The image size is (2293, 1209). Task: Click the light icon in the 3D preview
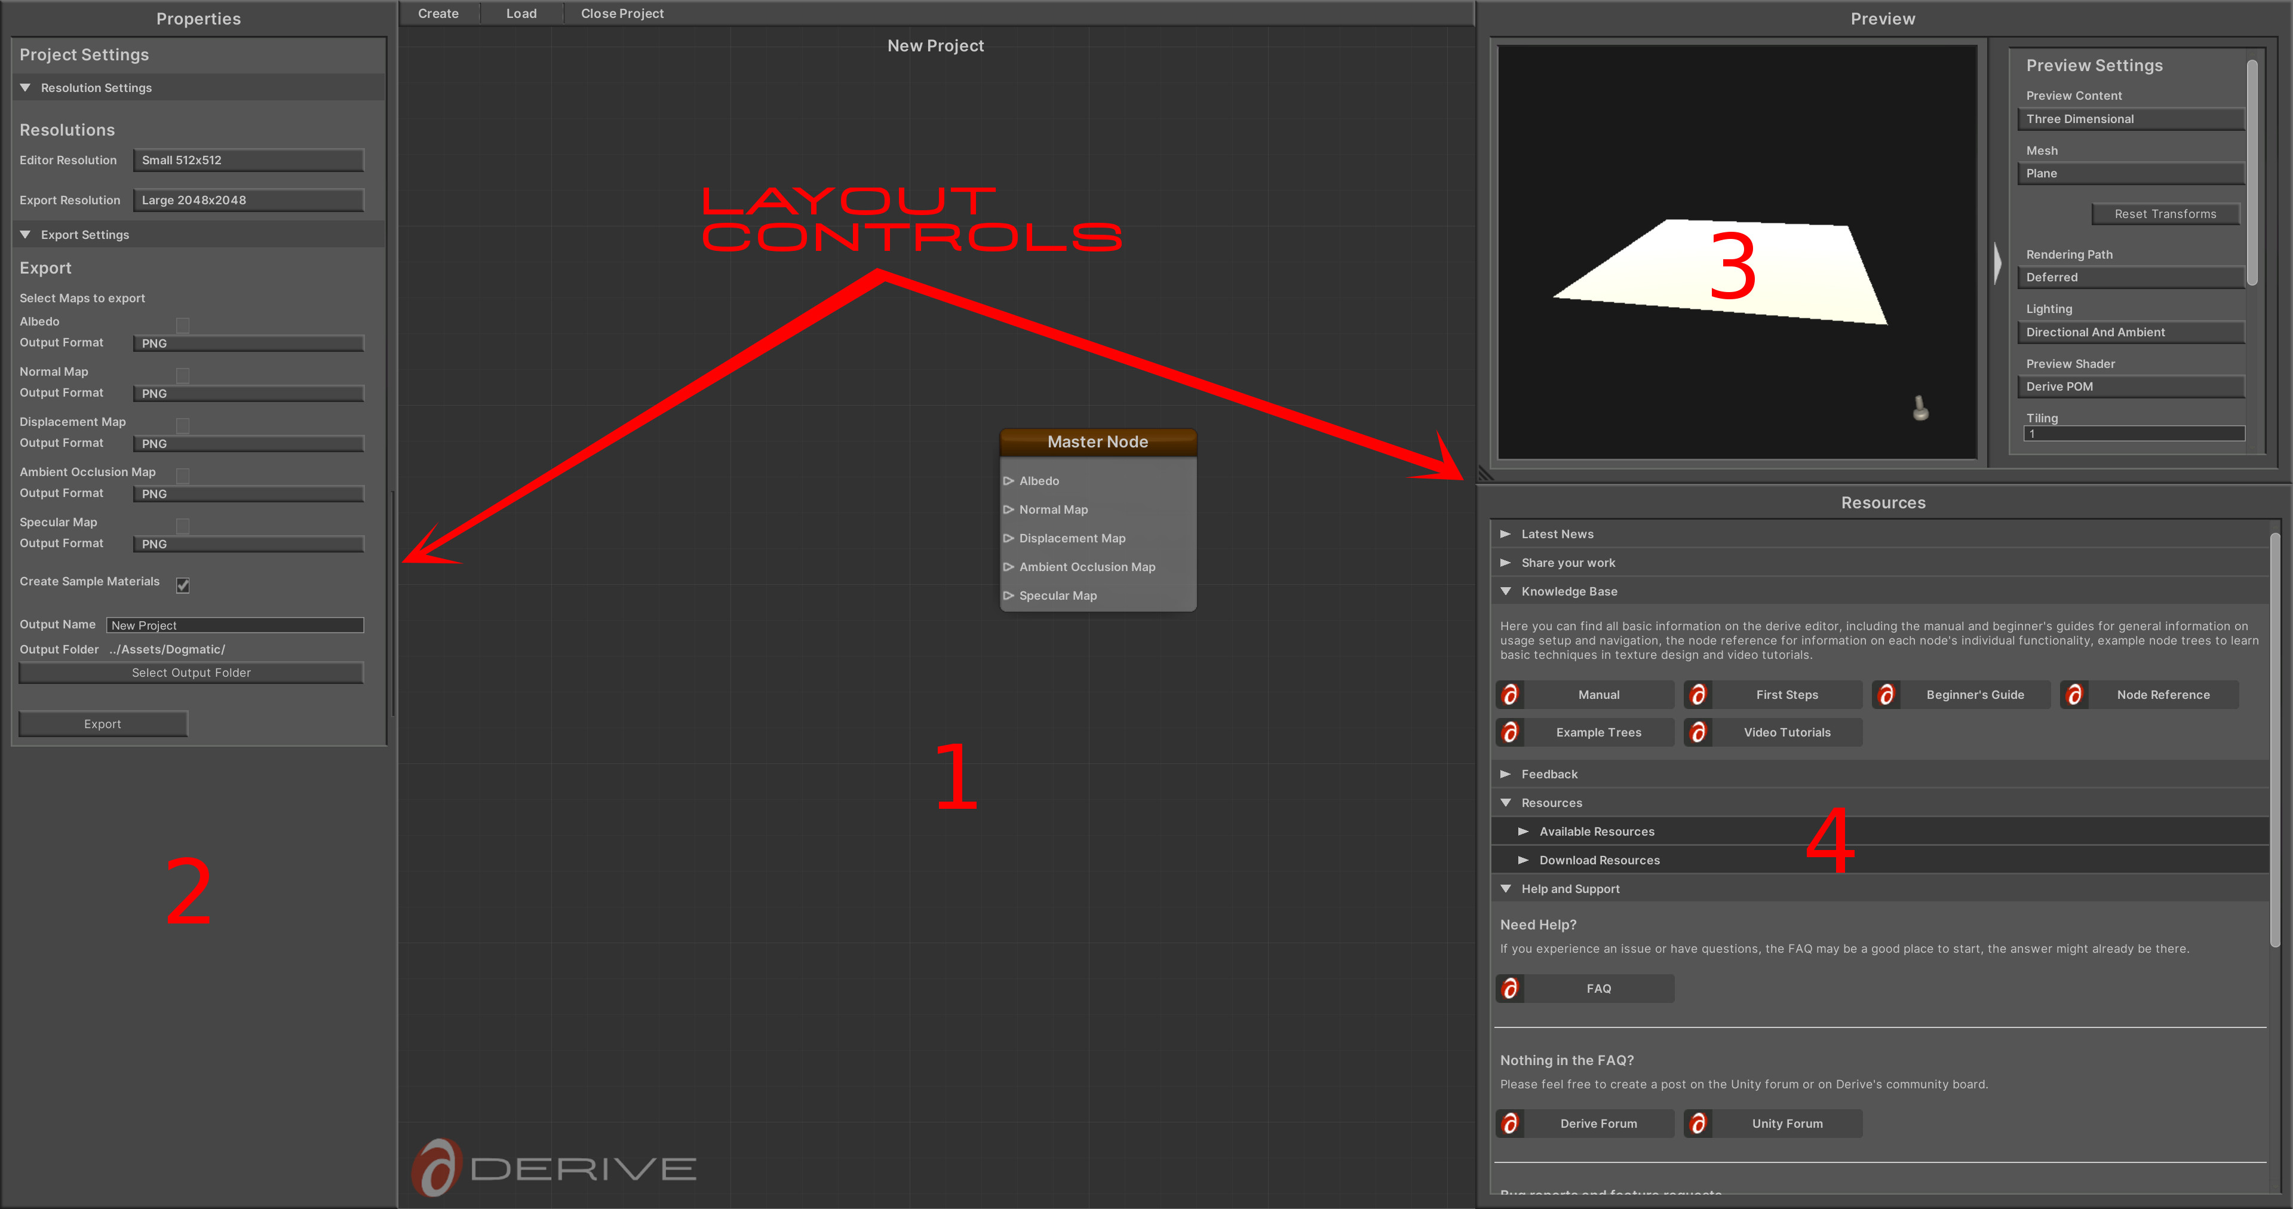(x=1920, y=408)
